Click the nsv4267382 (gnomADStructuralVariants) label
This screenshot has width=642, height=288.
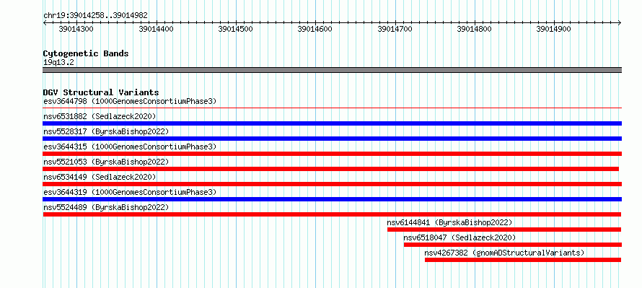pos(504,253)
